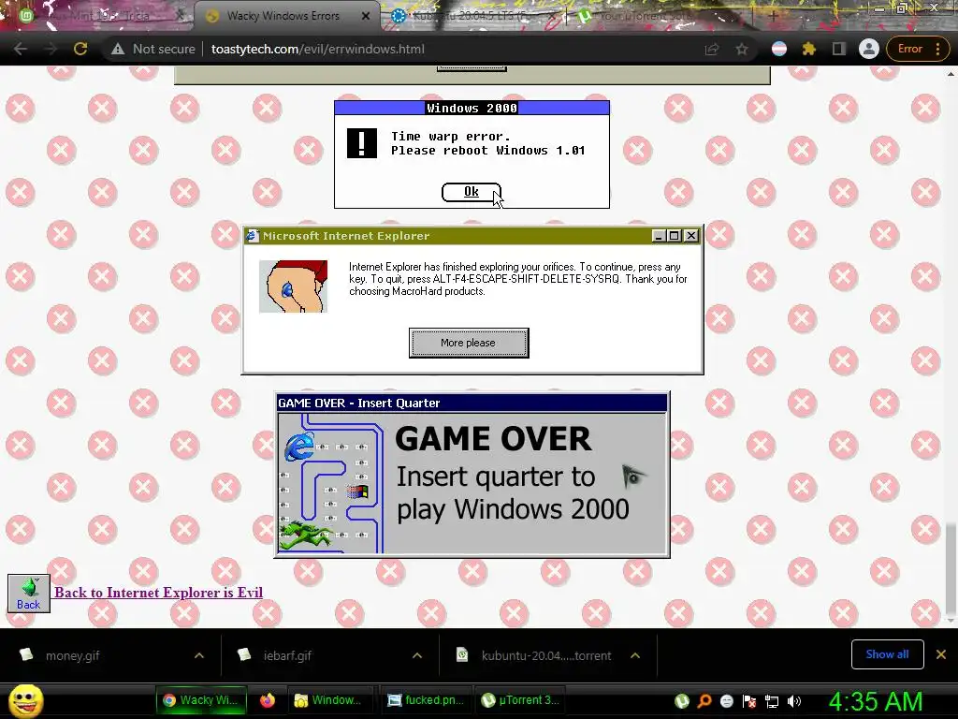This screenshot has width=958, height=719.
Task: Open iebarf.gif download item
Action: pyautogui.click(x=287, y=655)
